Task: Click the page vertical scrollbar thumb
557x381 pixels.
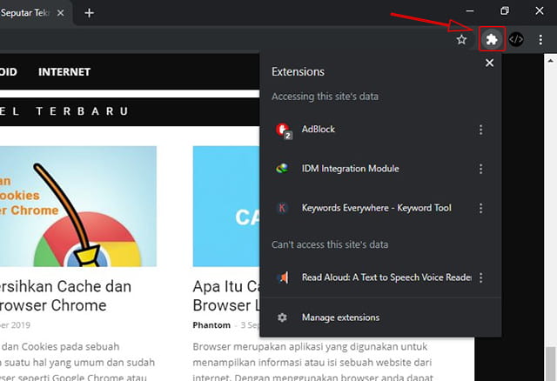Action: (x=550, y=364)
